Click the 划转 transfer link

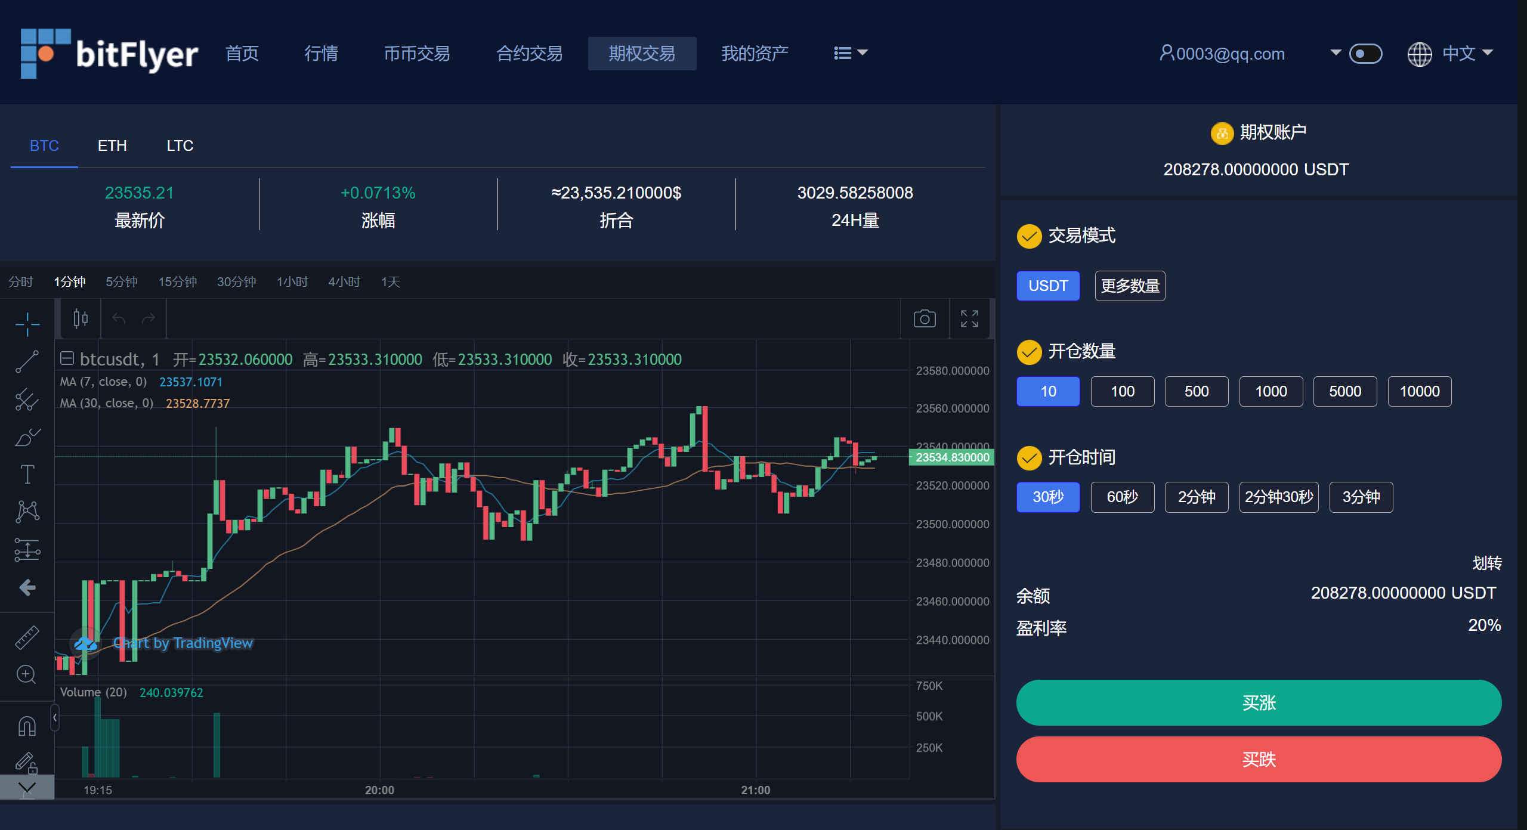[x=1486, y=563]
